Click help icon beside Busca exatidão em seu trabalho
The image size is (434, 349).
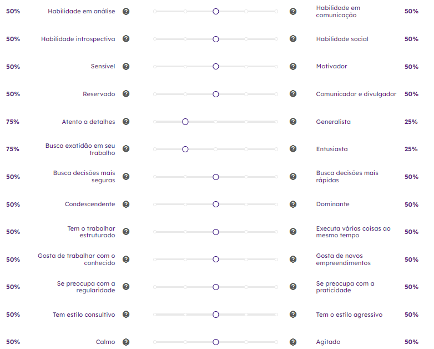(126, 149)
